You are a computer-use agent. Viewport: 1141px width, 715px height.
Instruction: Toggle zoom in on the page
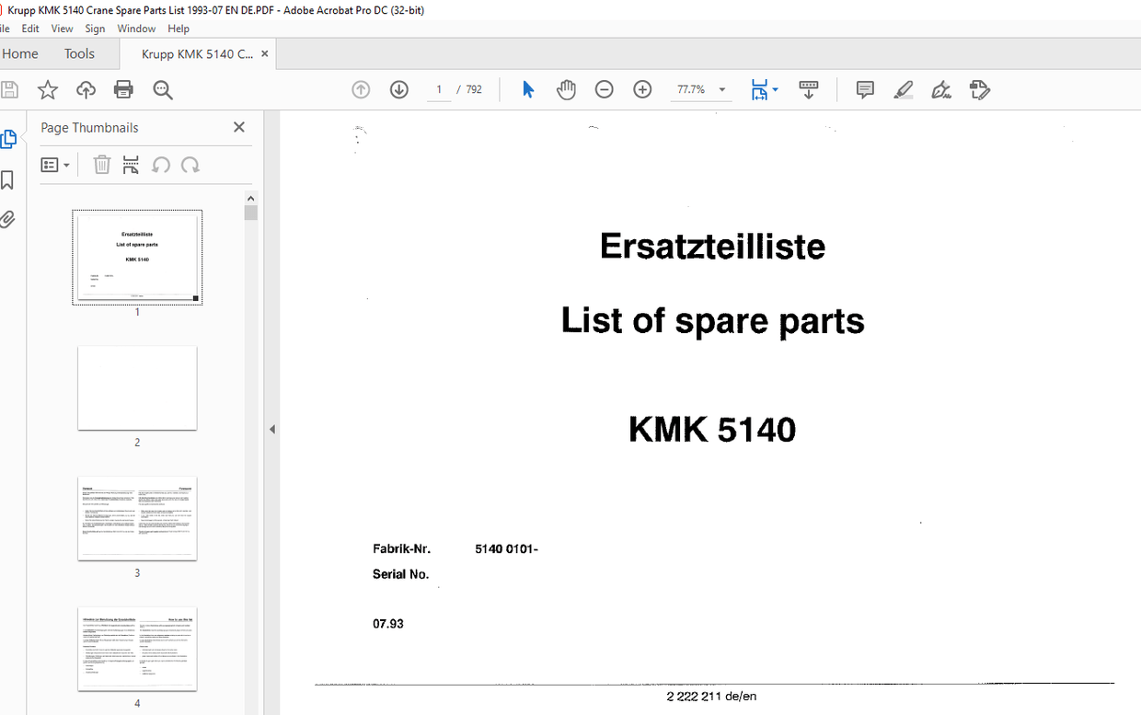pos(642,89)
